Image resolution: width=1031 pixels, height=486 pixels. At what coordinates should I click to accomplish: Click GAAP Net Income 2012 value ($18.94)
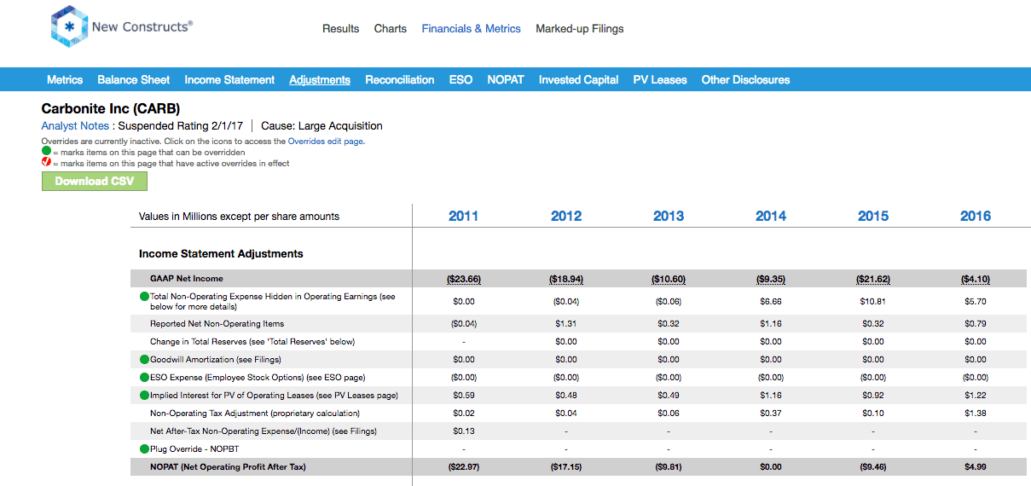click(x=566, y=279)
